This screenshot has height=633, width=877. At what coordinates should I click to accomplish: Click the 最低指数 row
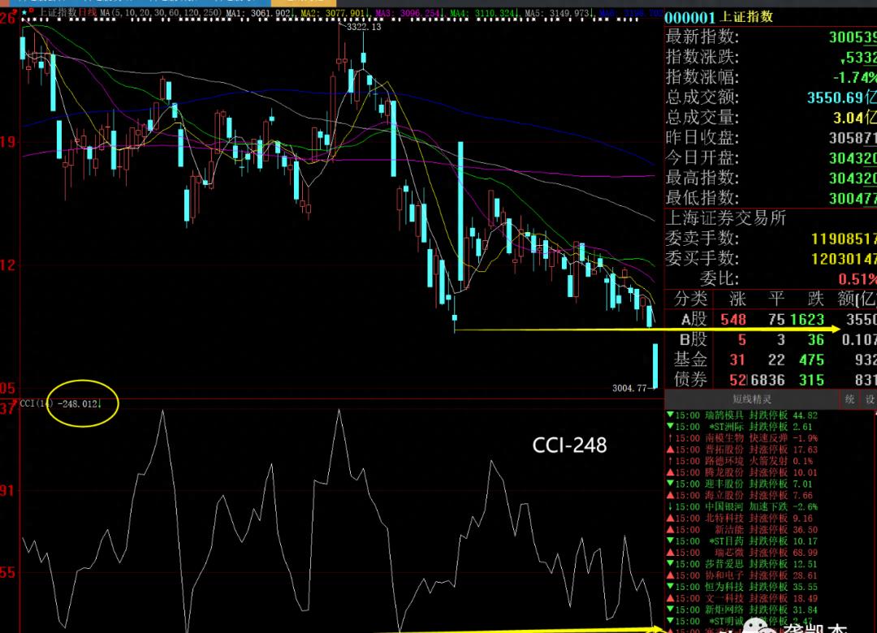point(771,198)
